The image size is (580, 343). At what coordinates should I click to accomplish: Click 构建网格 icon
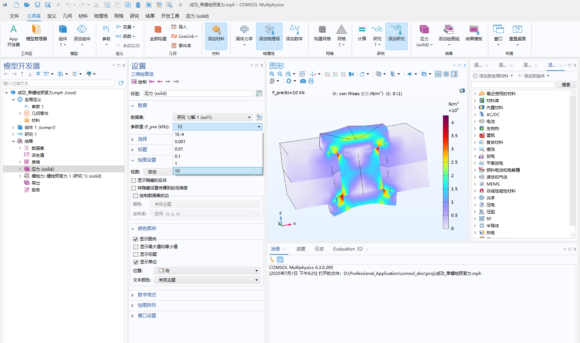pyautogui.click(x=322, y=33)
